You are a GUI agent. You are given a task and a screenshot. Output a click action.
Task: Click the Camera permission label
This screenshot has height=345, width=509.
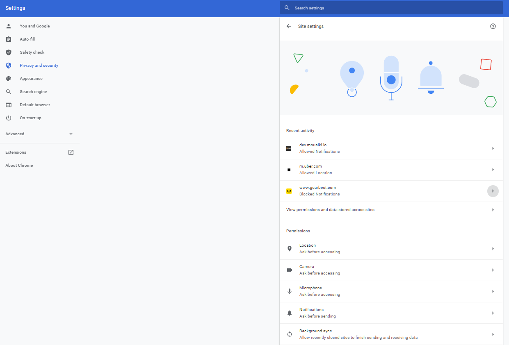tap(307, 267)
